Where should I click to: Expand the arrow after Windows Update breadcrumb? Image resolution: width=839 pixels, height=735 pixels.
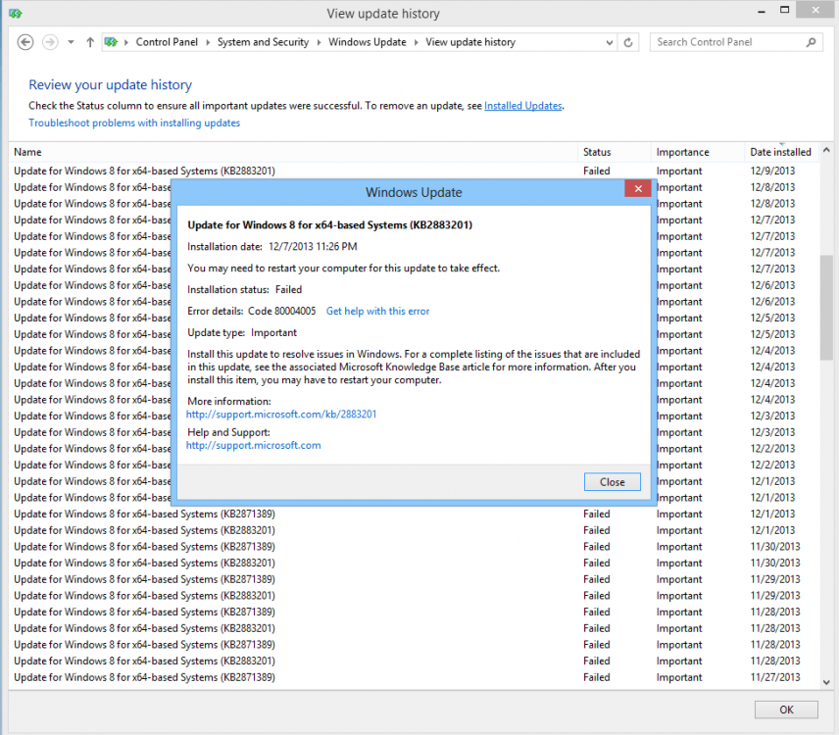[416, 42]
